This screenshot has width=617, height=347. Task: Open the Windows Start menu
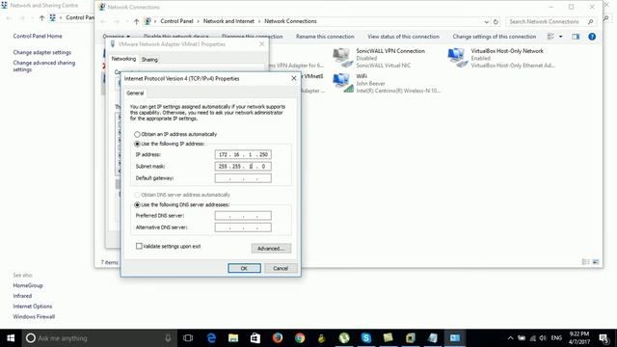pyautogui.click(x=11, y=338)
